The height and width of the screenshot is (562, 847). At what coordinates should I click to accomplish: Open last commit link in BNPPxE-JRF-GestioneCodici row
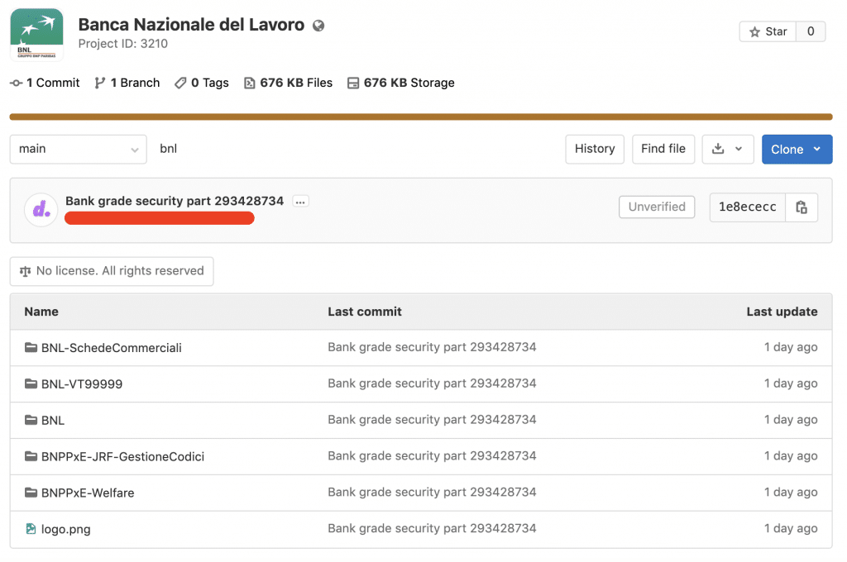(x=432, y=455)
